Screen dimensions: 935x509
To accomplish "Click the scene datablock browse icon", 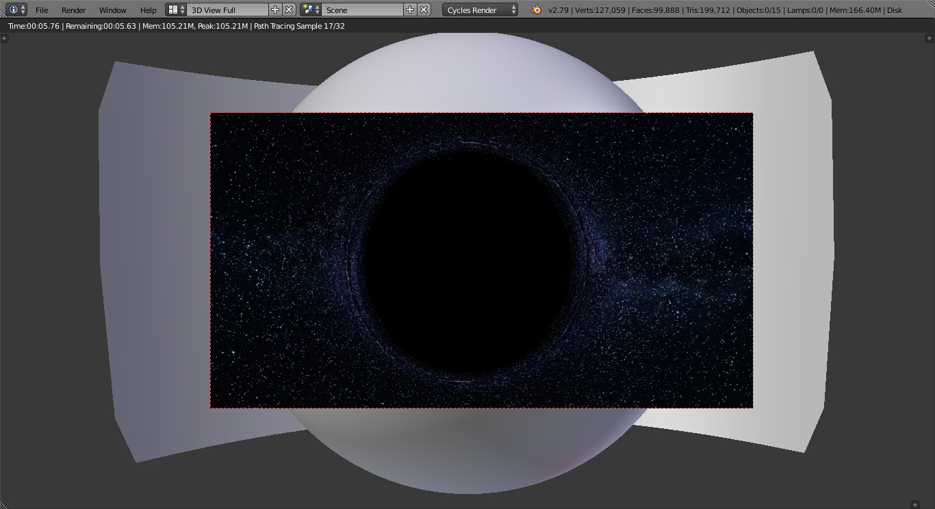I will [308, 10].
